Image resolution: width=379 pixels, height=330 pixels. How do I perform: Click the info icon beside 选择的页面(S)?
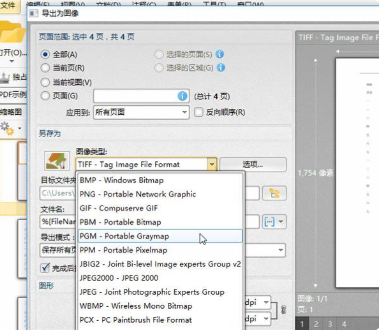pyautogui.click(x=220, y=54)
